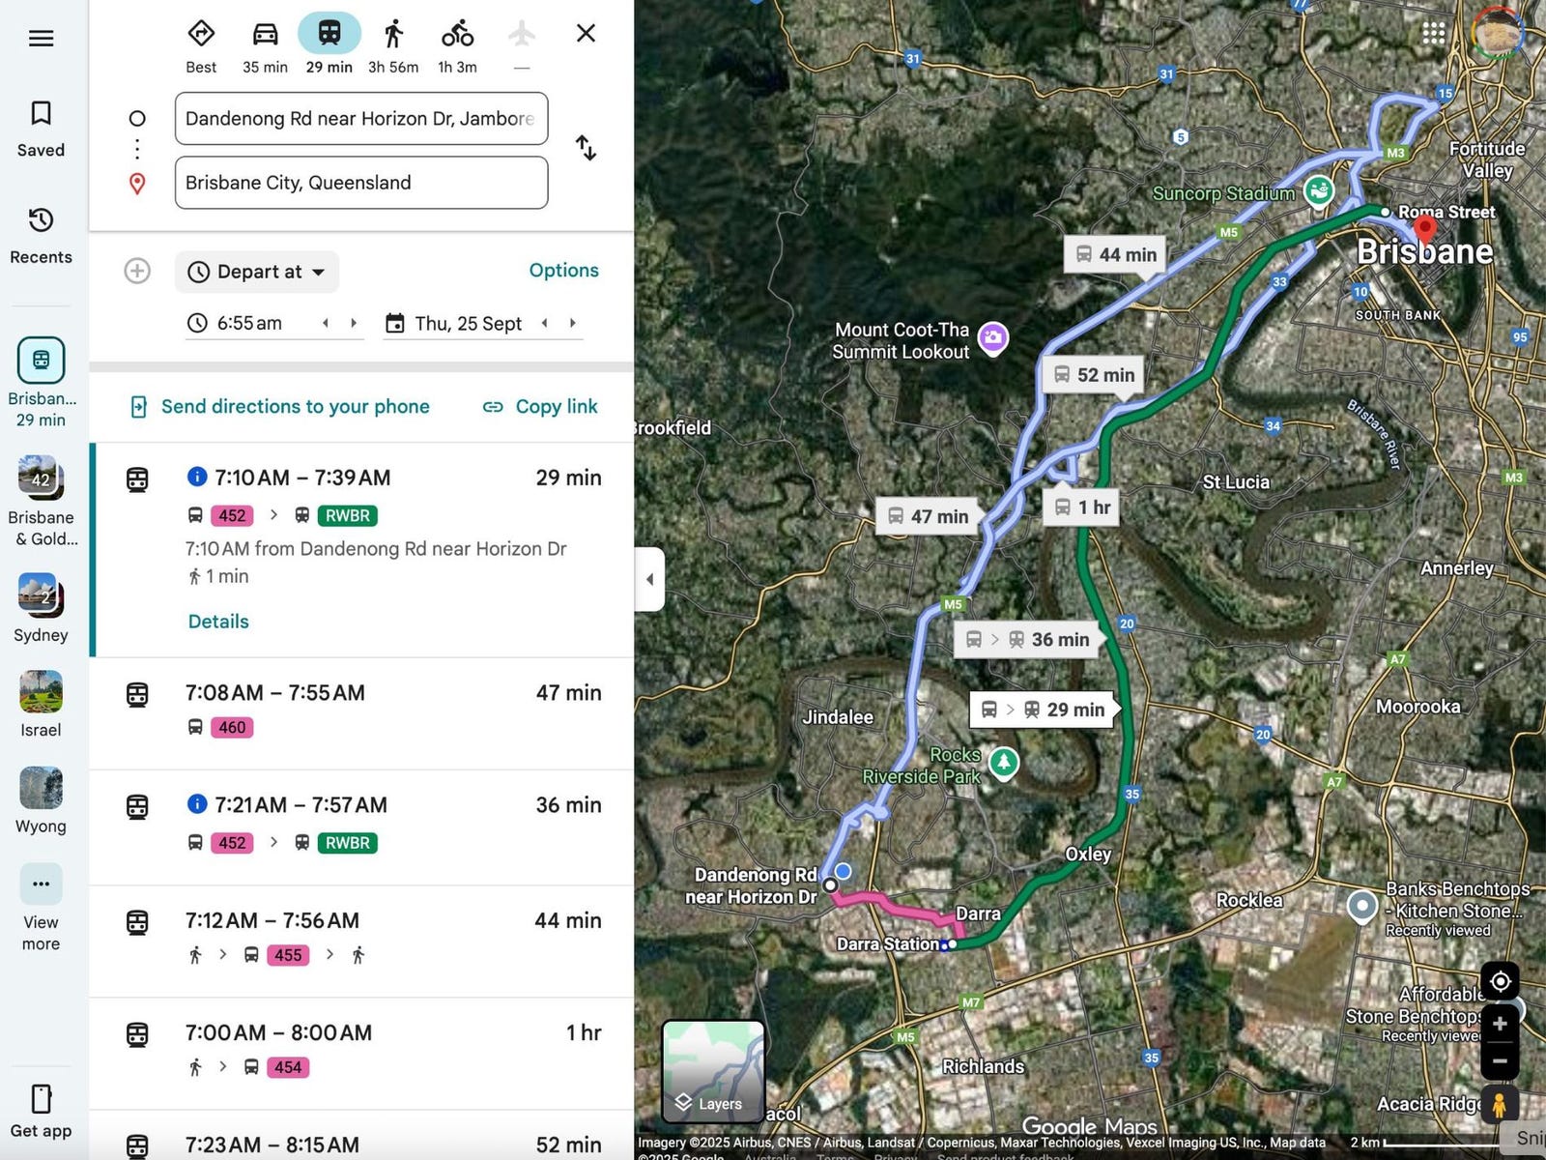The height and width of the screenshot is (1160, 1546).
Task: Open Sydney recent thumbnail
Action: 41,608
